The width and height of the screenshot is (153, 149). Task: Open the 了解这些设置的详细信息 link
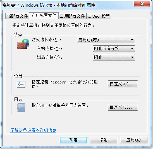(34, 130)
